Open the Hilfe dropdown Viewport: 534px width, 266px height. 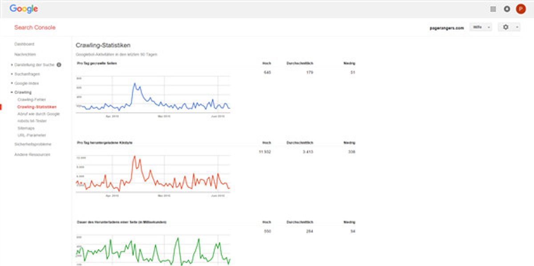tap(481, 28)
